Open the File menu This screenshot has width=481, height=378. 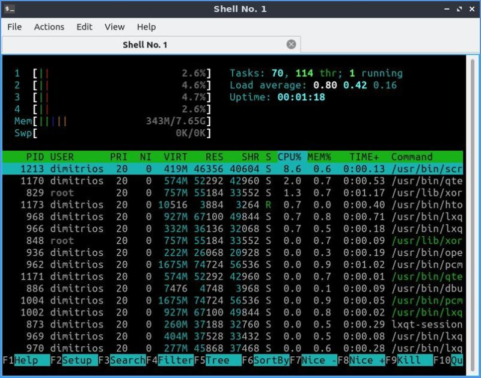[x=14, y=27]
